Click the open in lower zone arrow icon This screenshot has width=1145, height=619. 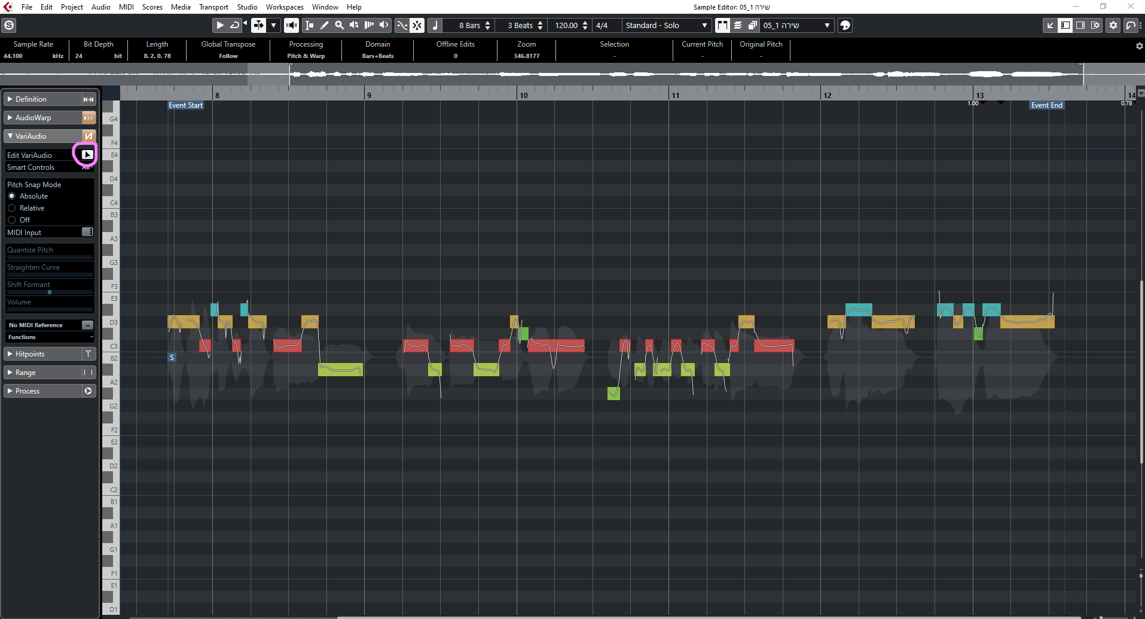tap(1050, 25)
